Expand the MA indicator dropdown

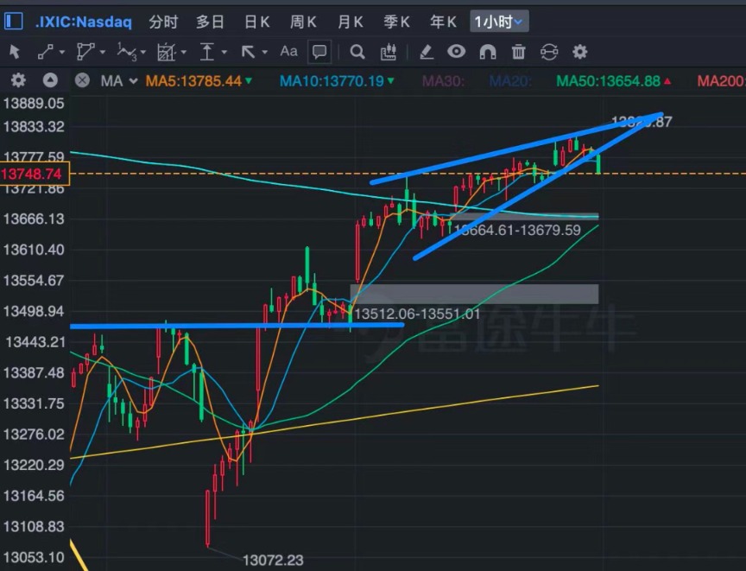tap(134, 81)
